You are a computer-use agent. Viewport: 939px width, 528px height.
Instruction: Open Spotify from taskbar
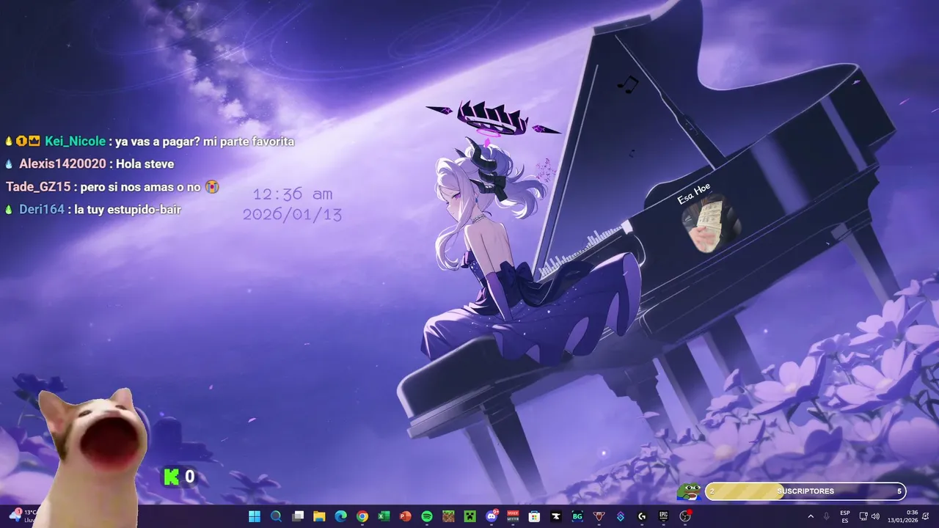coord(427,516)
